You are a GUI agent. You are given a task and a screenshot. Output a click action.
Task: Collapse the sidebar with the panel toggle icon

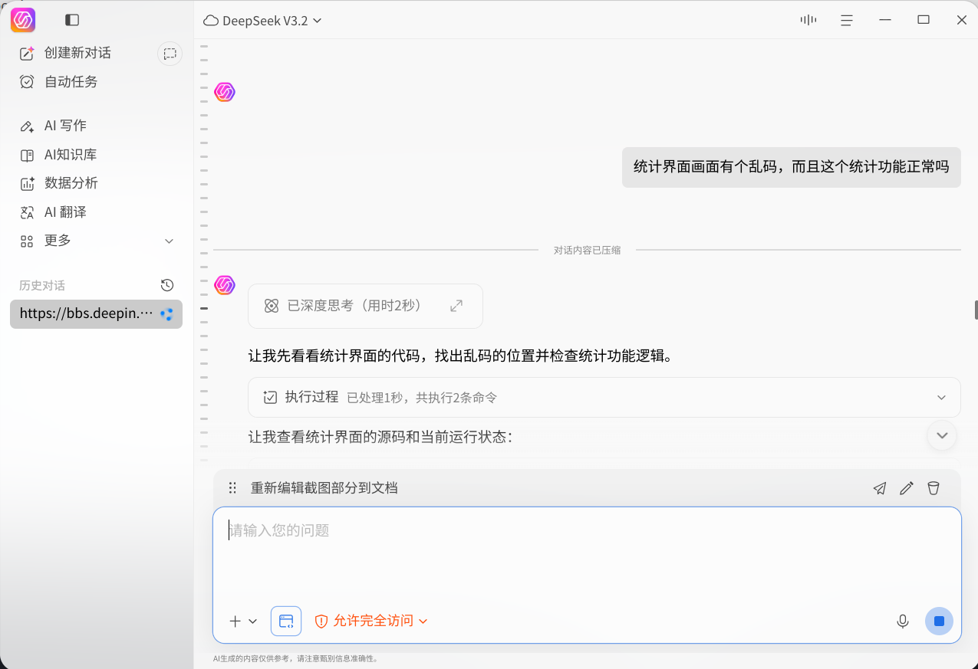(72, 20)
